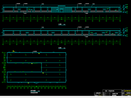Click the yellow project name in the title block
Screen dimensions: 131x98
click(x=127, y=91)
